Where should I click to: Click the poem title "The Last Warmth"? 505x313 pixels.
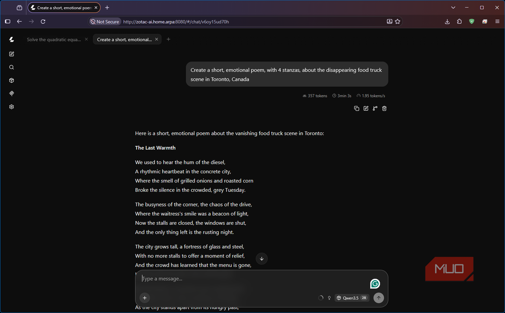point(155,148)
